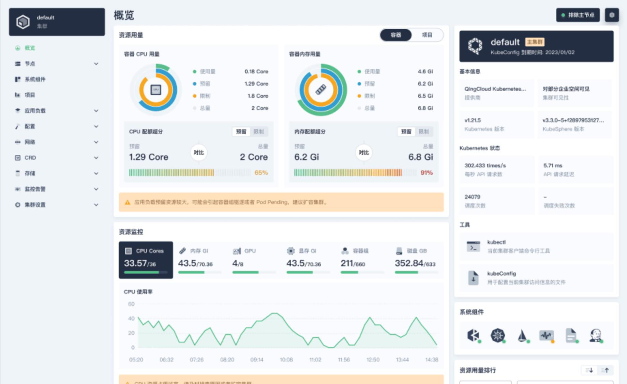
Task: Click the 概览 overview icon in sidebar
Action: pos(18,48)
